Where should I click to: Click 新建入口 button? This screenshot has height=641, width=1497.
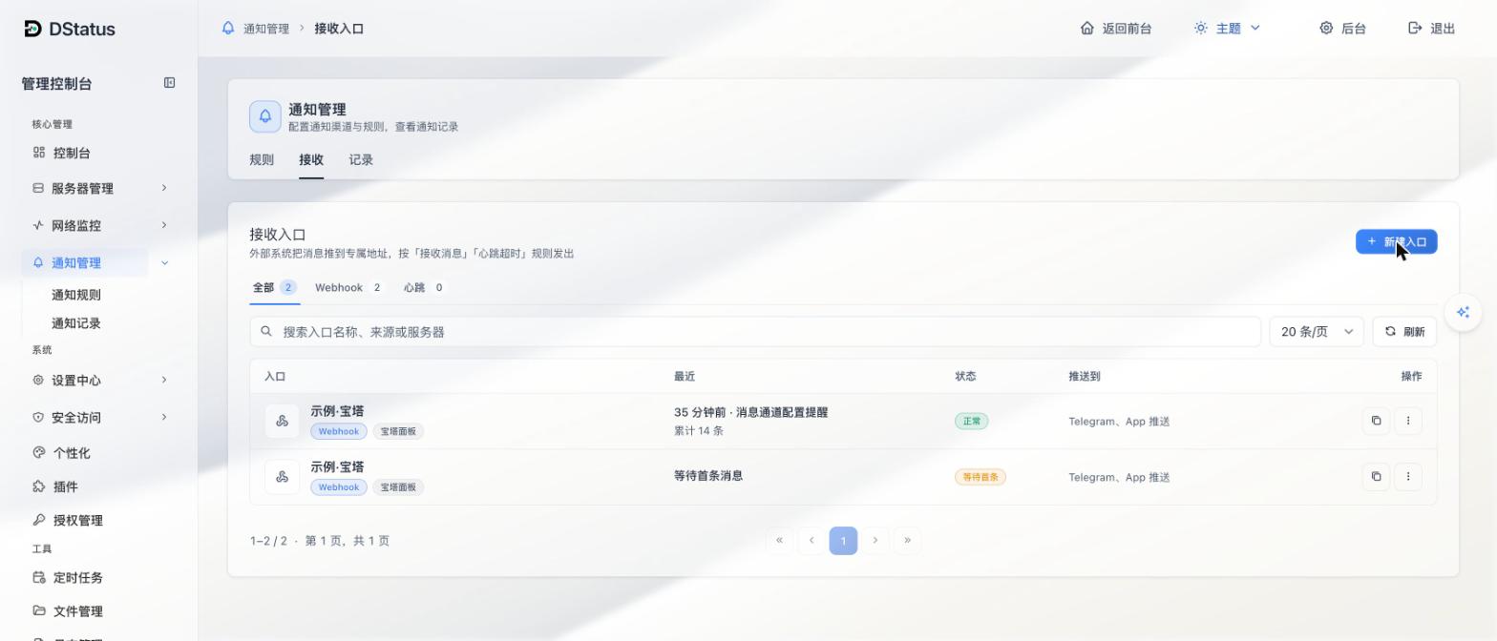tap(1396, 241)
